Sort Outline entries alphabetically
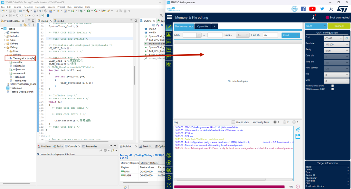The image size is (351, 189). 158,25
